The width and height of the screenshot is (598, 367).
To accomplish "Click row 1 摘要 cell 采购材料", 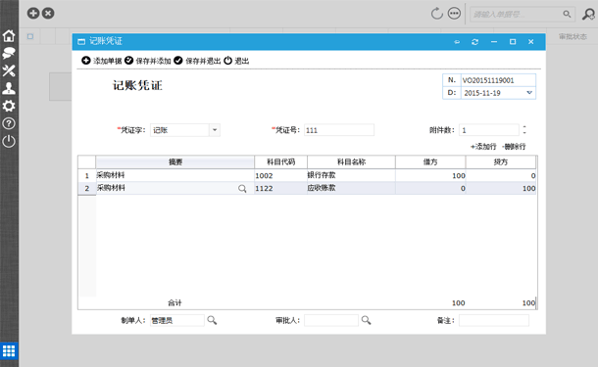I will click(x=175, y=175).
